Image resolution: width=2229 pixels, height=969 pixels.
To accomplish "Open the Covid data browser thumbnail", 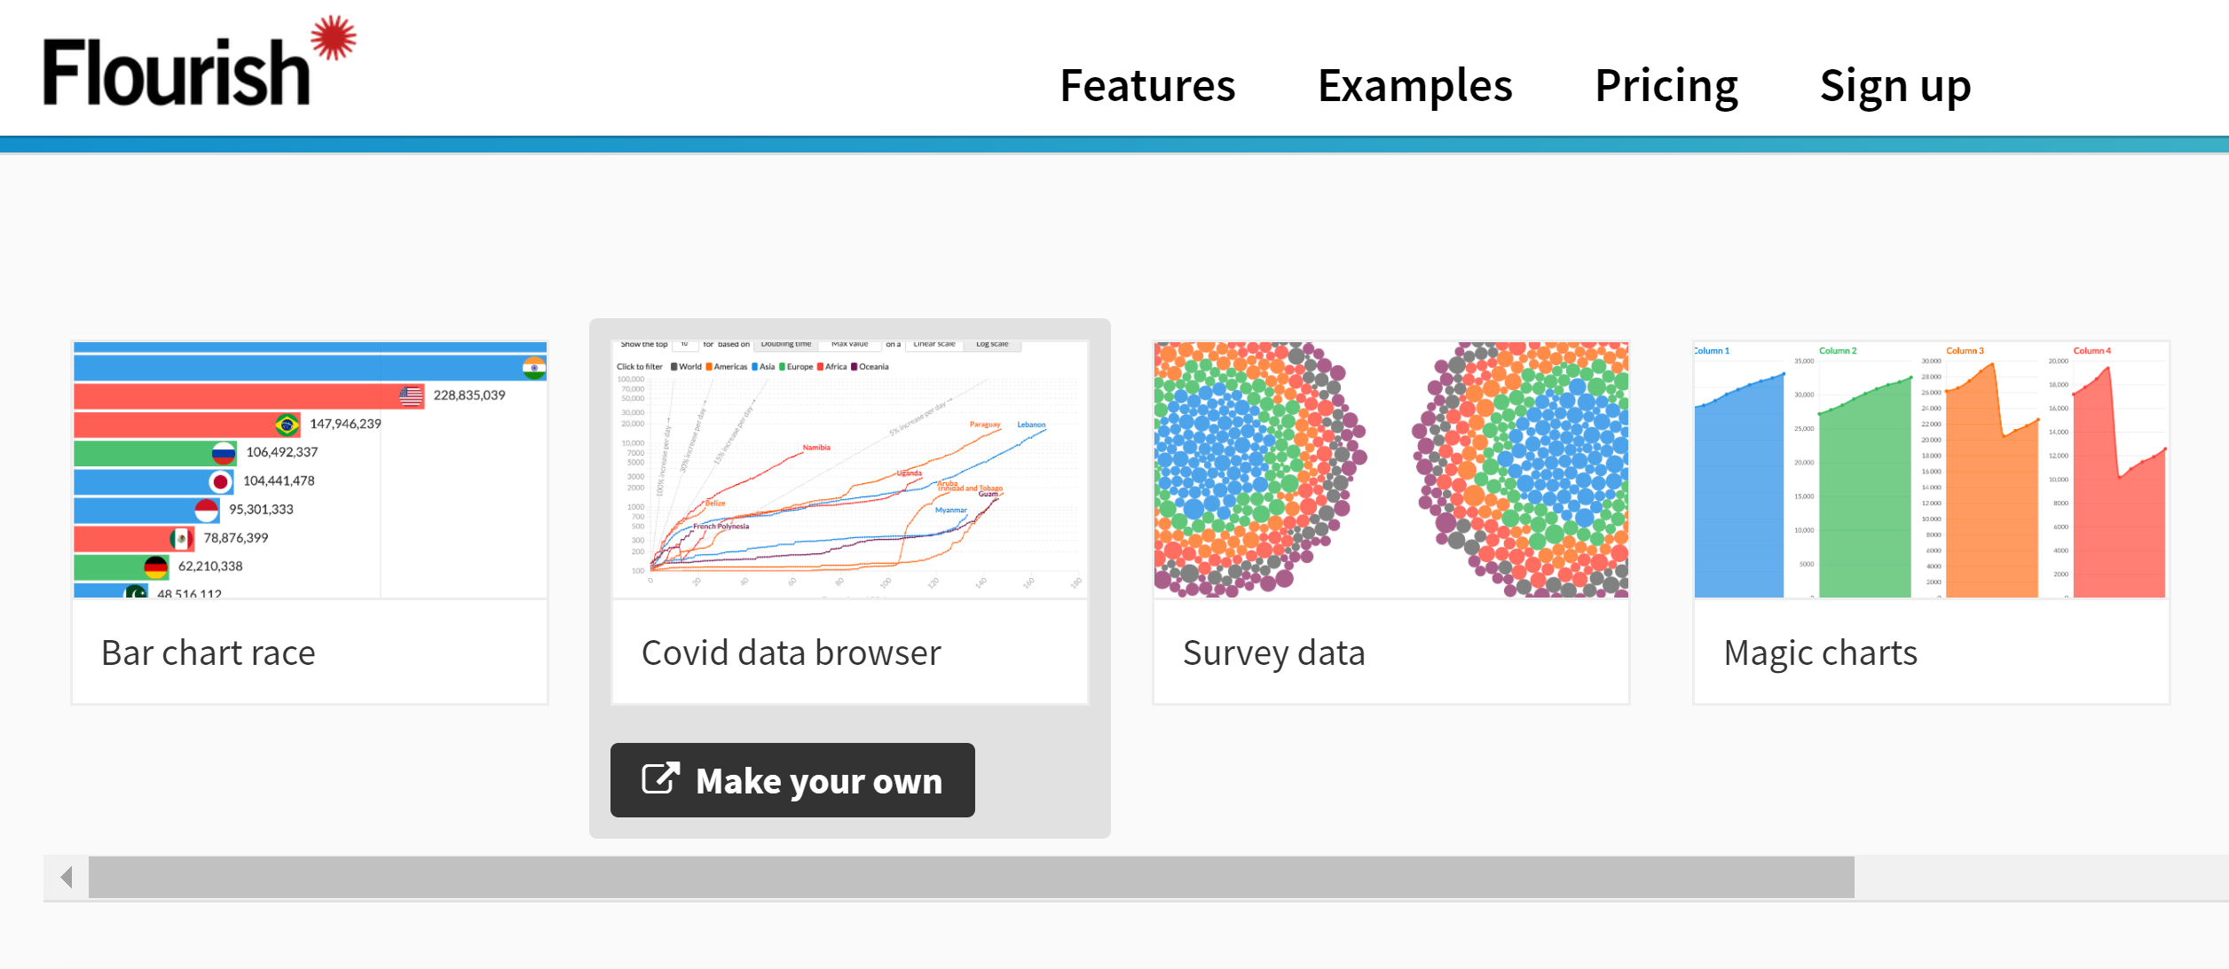I will point(849,469).
